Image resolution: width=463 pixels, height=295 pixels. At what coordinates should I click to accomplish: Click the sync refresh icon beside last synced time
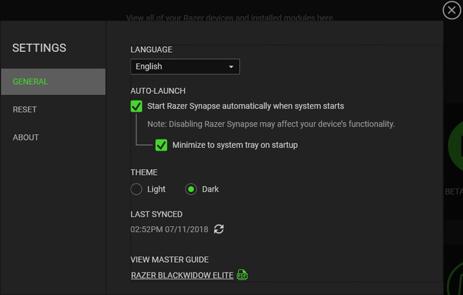(x=219, y=229)
